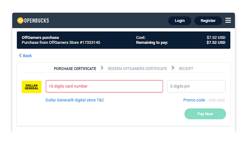
Task: Click the chevron before Receipt
Action: point(173,68)
